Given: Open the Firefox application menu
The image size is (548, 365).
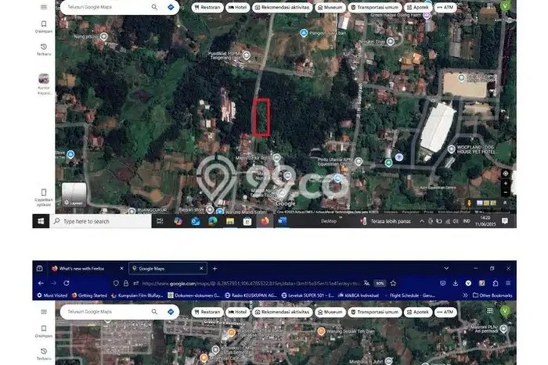Looking at the screenshot, I should tap(508, 284).
